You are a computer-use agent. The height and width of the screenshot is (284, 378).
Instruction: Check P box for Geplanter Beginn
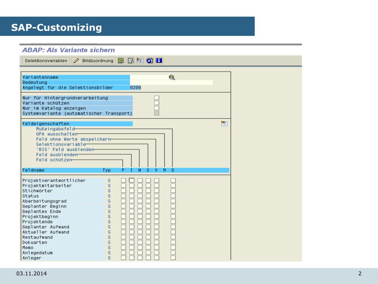click(123, 206)
